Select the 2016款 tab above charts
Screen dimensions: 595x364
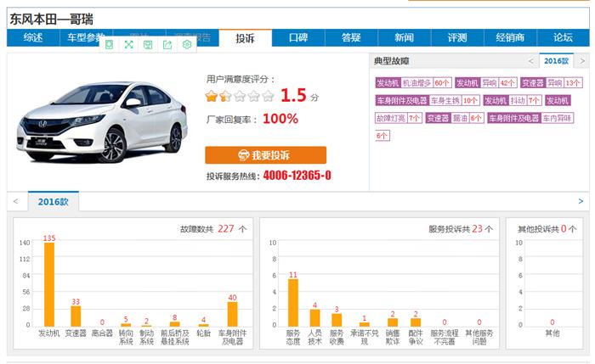53,201
